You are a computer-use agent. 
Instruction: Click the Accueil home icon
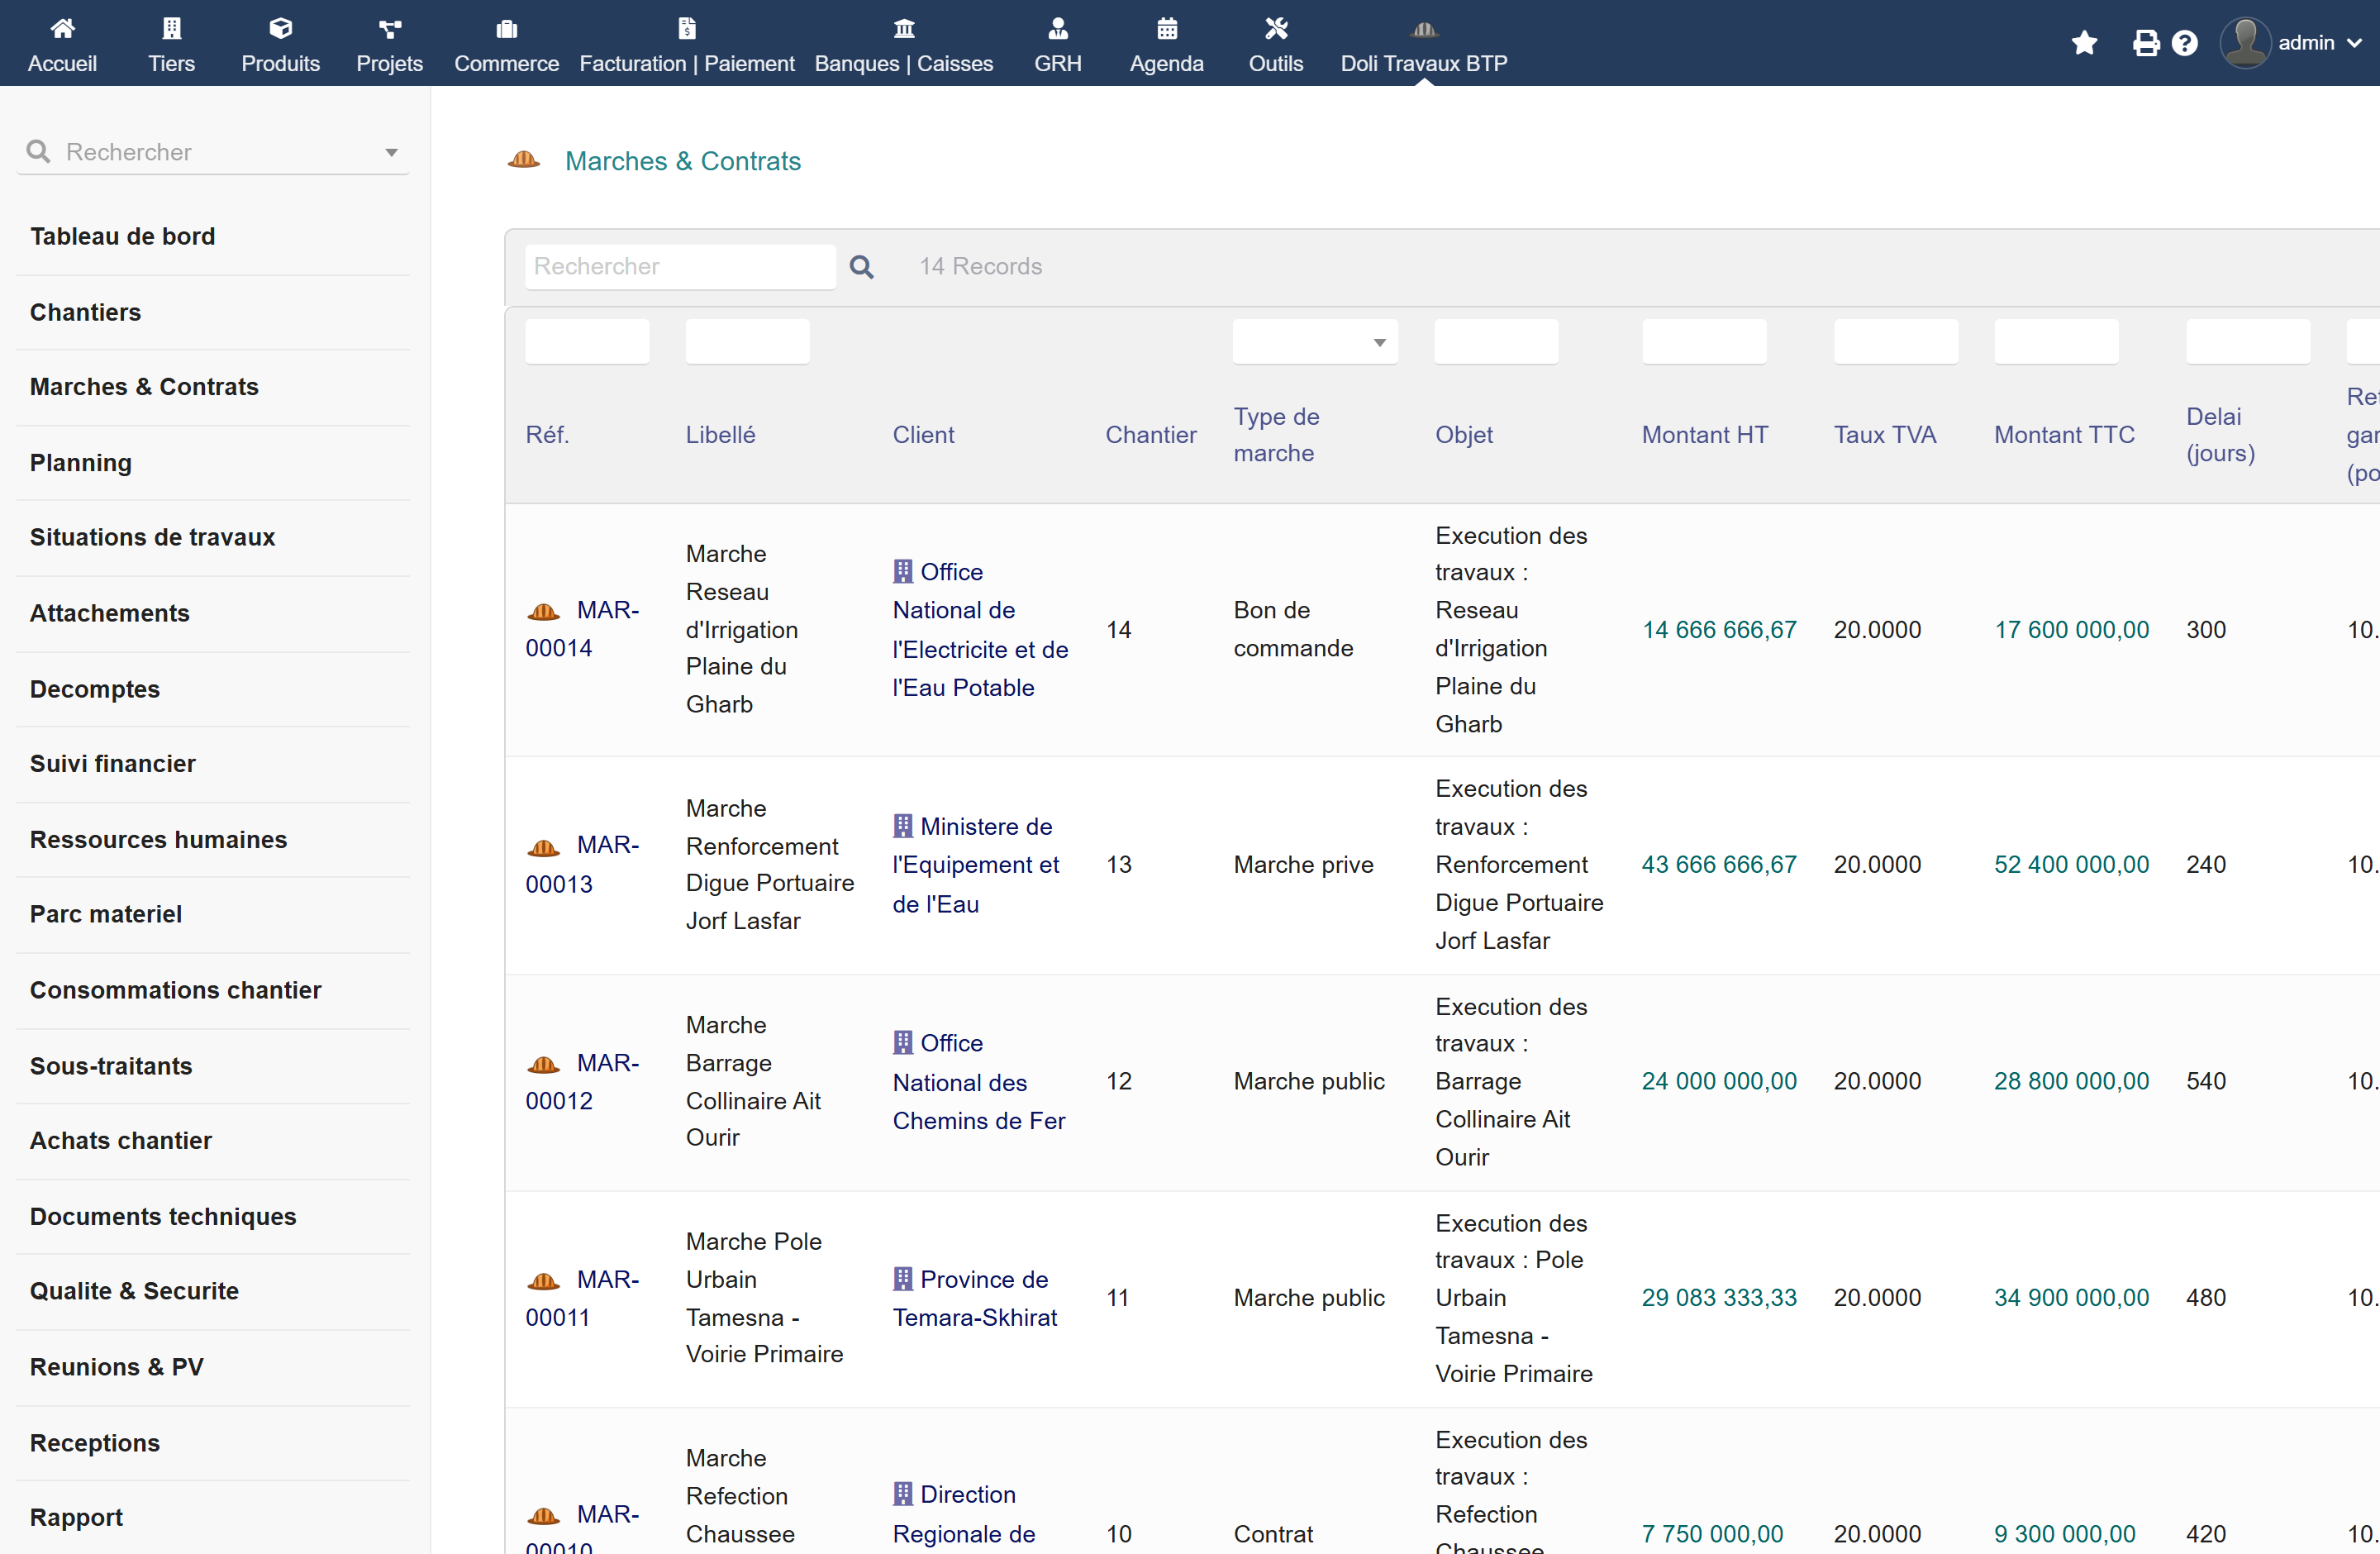coord(62,29)
